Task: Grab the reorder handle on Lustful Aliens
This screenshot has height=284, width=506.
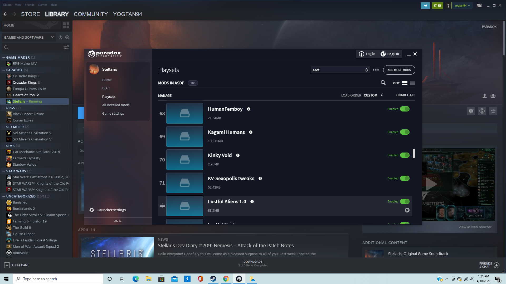Action: [162, 206]
